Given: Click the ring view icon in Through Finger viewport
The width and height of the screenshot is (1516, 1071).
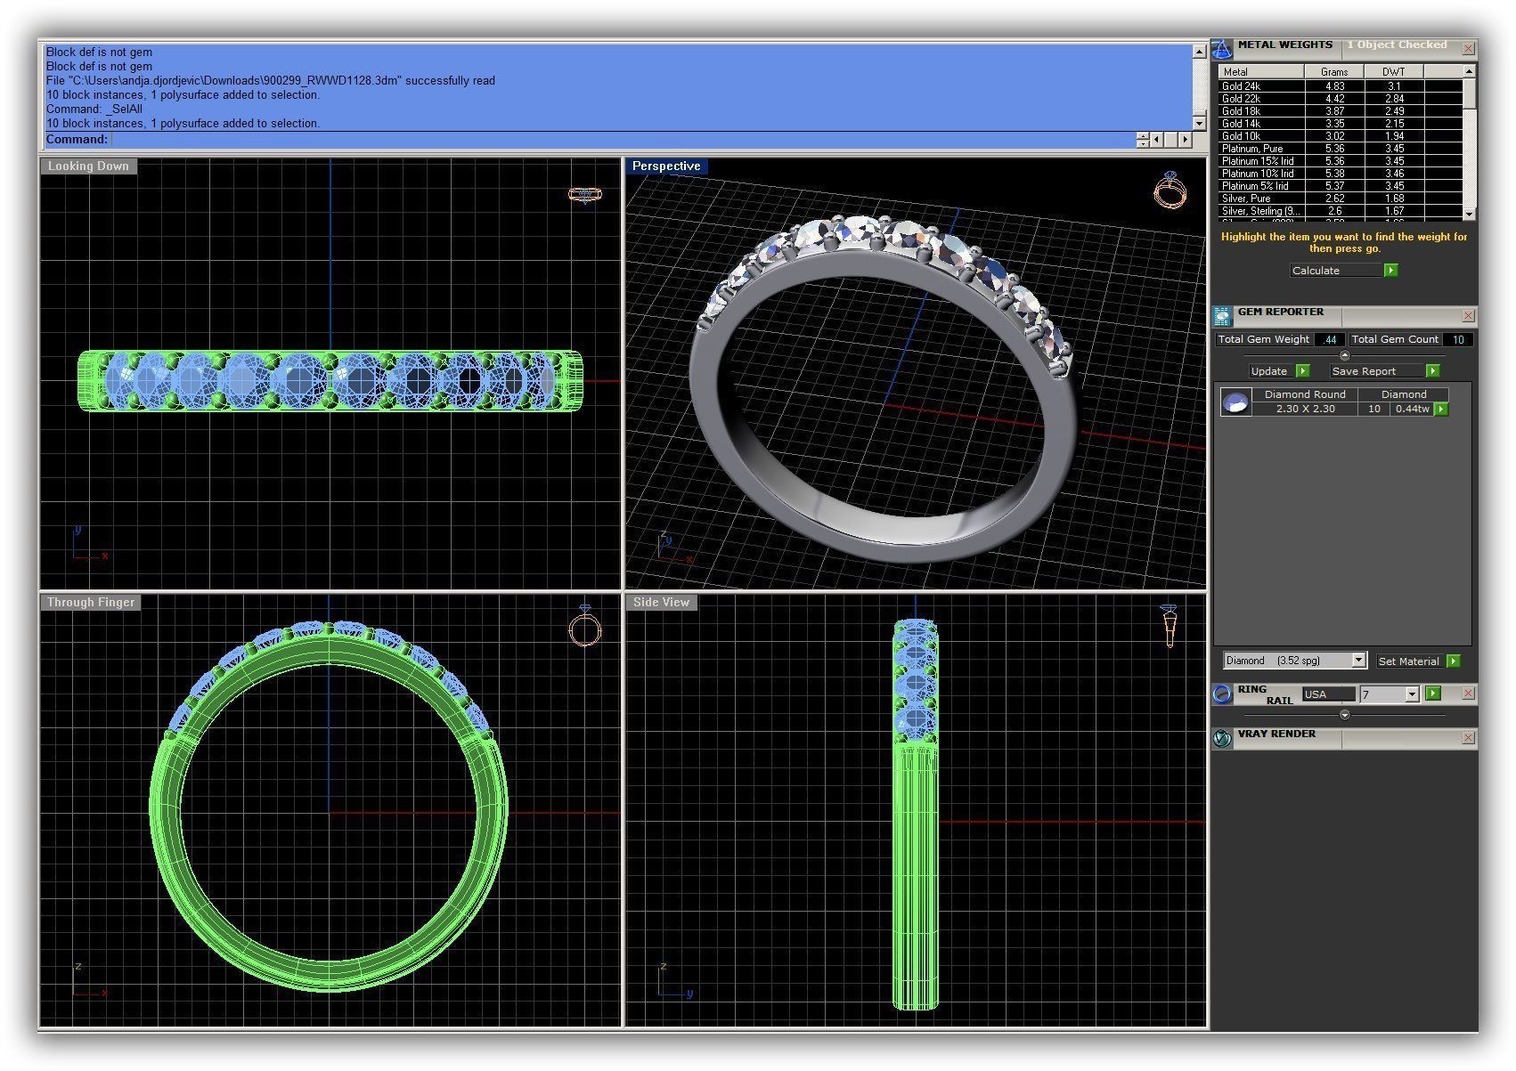Looking at the screenshot, I should point(585,627).
